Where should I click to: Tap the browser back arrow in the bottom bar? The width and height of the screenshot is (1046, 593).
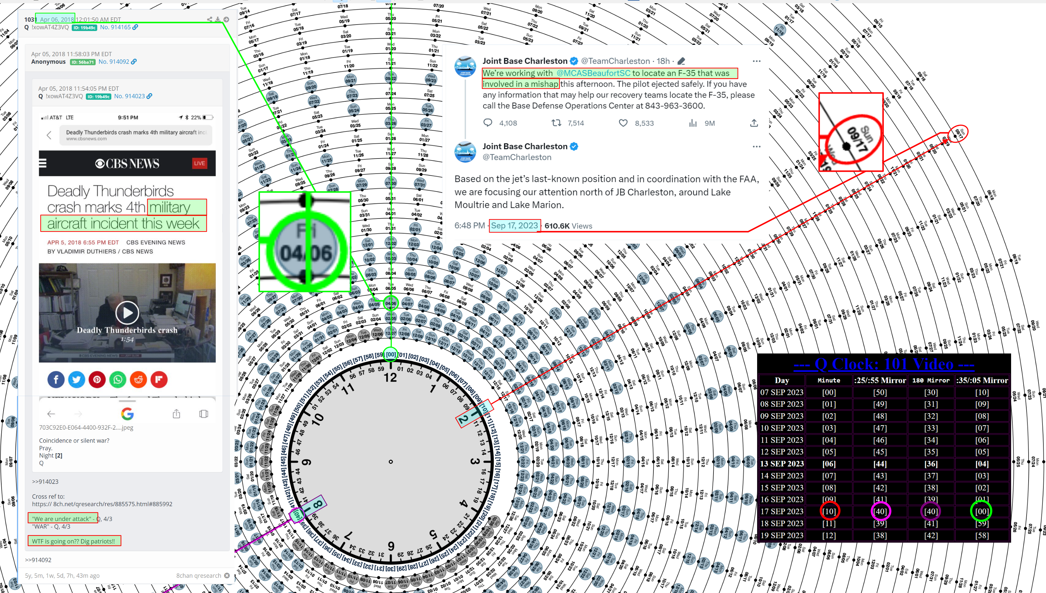[x=51, y=414]
